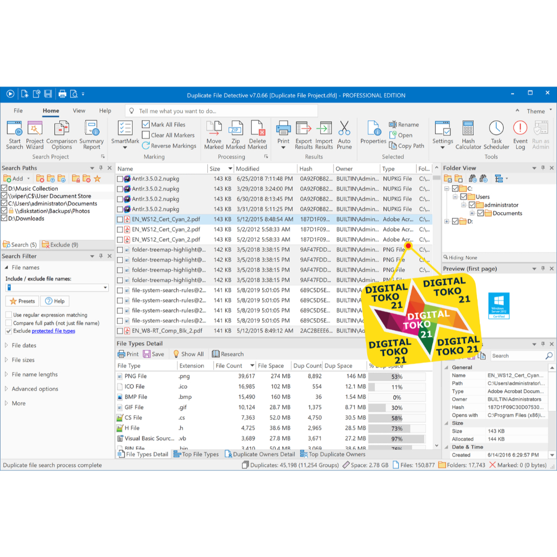Check the EN_WS12_Cert_Cyan_2.pdf 8:48:54 AM row checkbox

[120, 220]
